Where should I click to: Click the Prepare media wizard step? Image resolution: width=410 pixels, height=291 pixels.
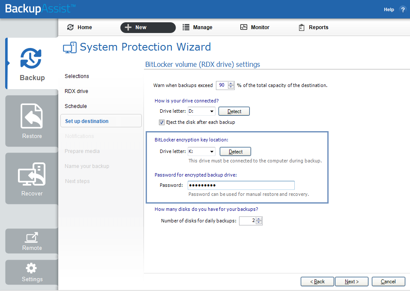click(x=82, y=151)
